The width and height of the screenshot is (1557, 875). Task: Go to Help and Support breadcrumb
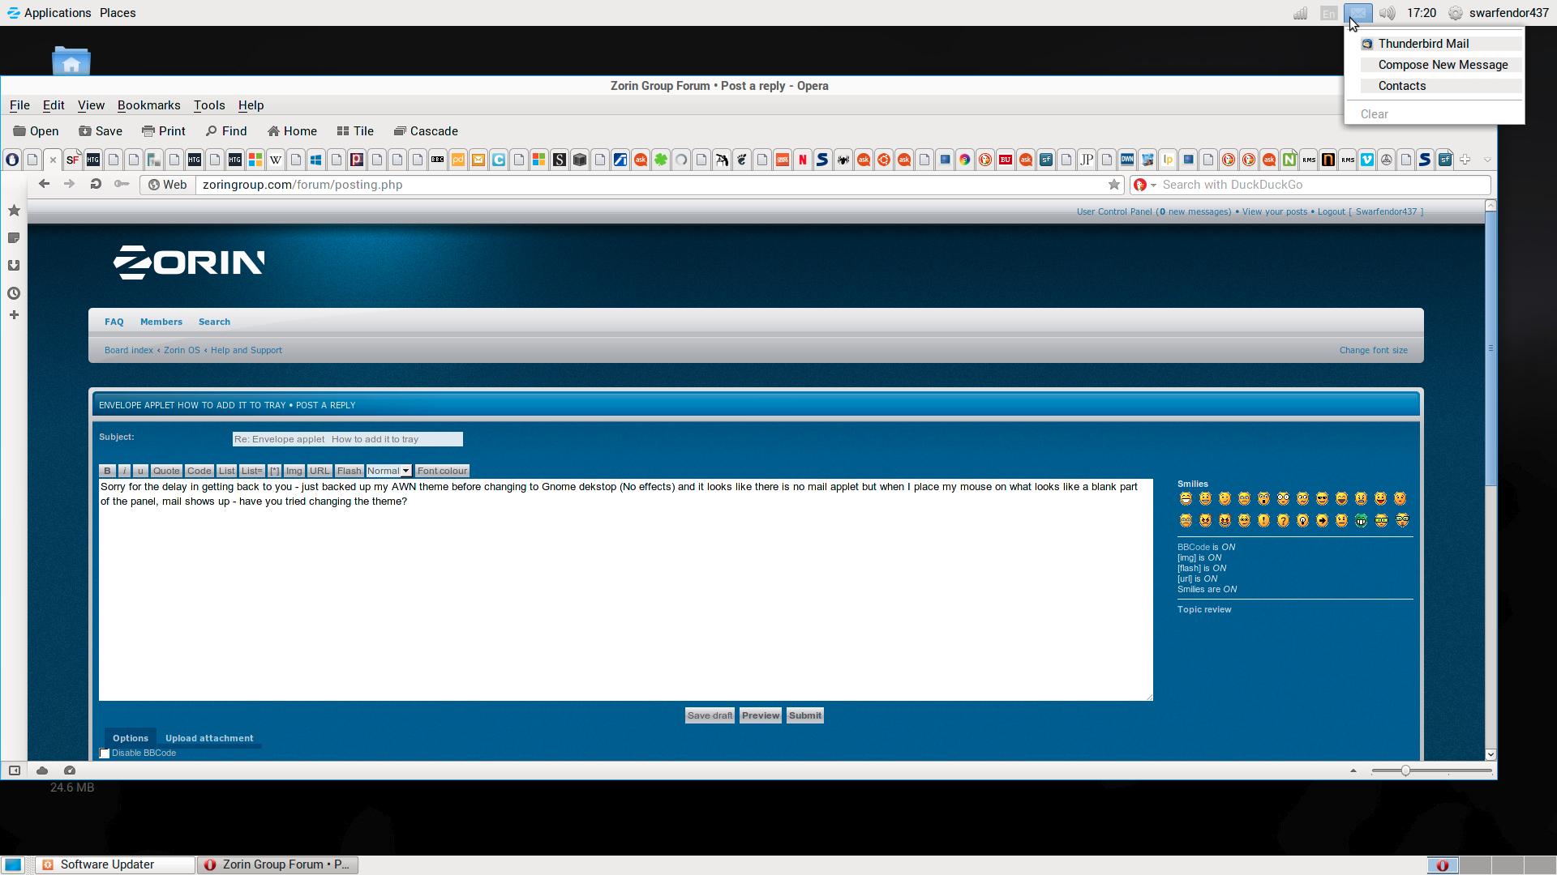tap(247, 350)
